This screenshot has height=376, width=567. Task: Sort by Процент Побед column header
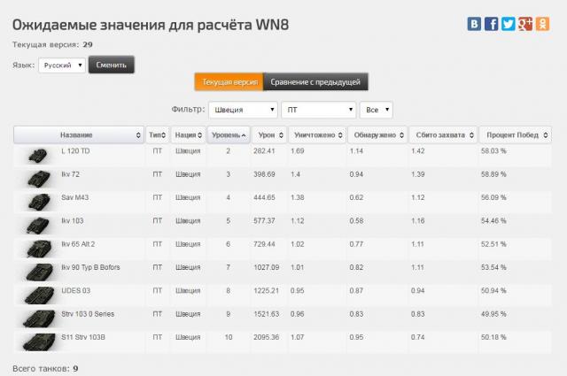coord(515,135)
